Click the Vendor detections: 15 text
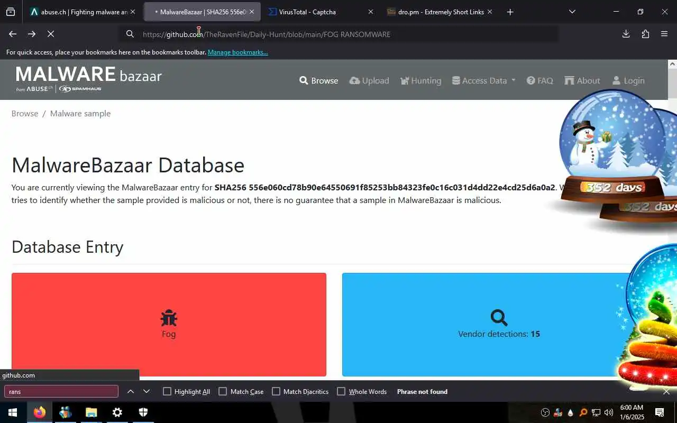This screenshot has height=423, width=677. [499, 334]
